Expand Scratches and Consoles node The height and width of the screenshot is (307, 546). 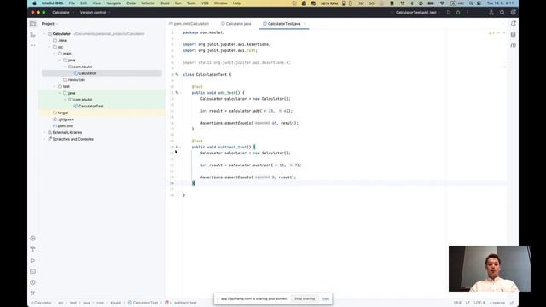(x=44, y=139)
